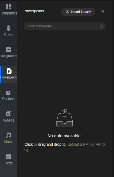Click the 'No data available.' message
The width and height of the screenshot is (114, 177).
[65, 136]
